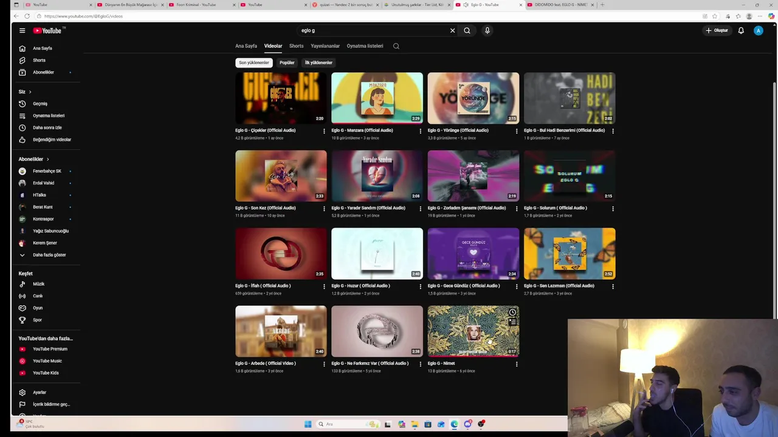The width and height of the screenshot is (778, 437).
Task: Sort by Son yüklenenler chip
Action: pos(254,63)
